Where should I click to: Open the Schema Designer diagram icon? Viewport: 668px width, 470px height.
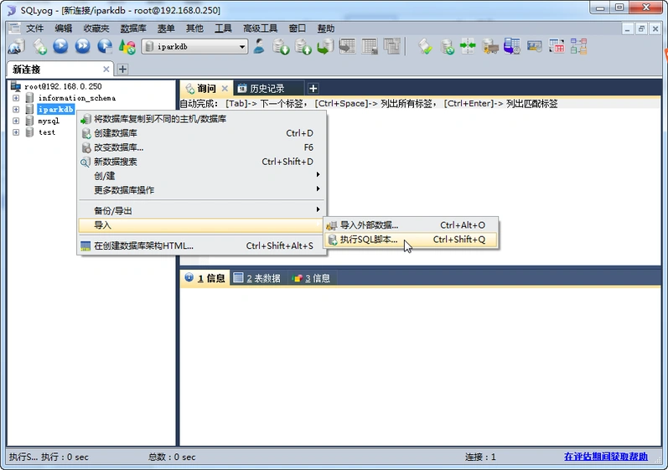(x=579, y=46)
